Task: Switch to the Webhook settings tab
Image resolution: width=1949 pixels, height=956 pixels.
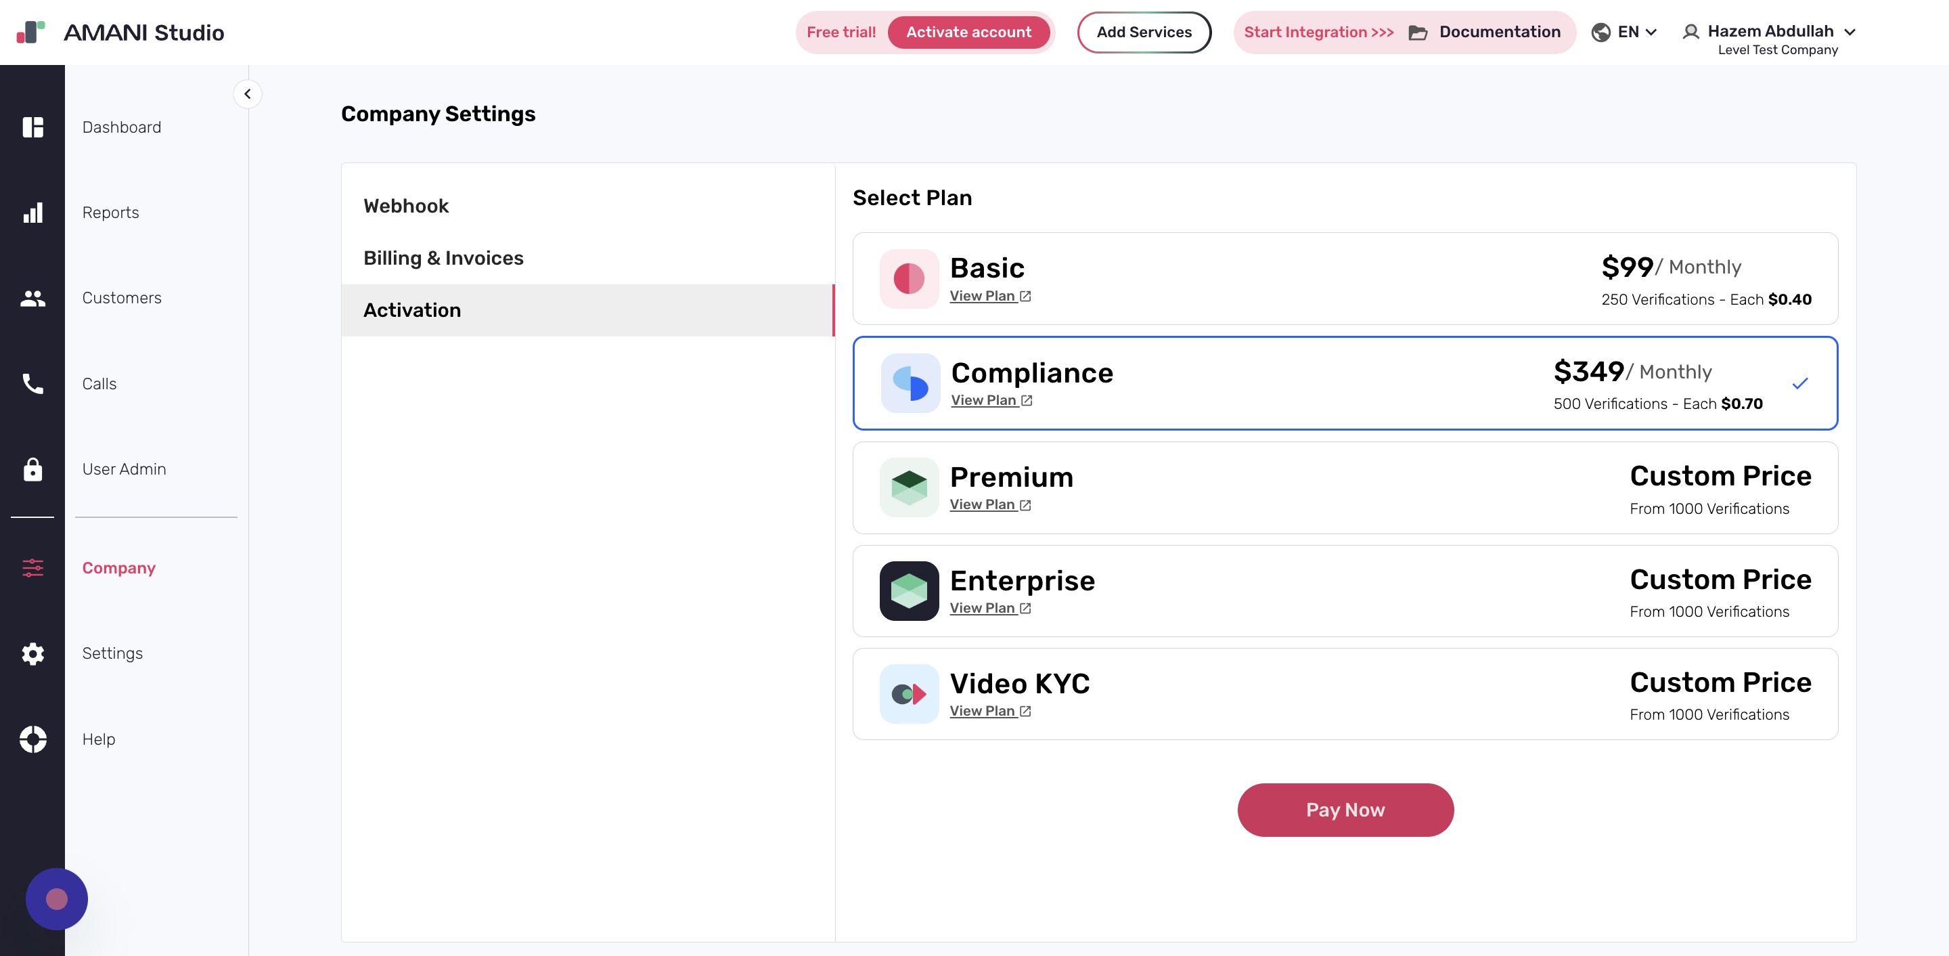Action: click(405, 206)
